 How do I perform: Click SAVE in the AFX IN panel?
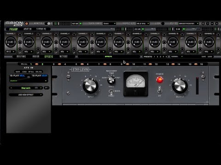pyautogui.click(x=18, y=71)
